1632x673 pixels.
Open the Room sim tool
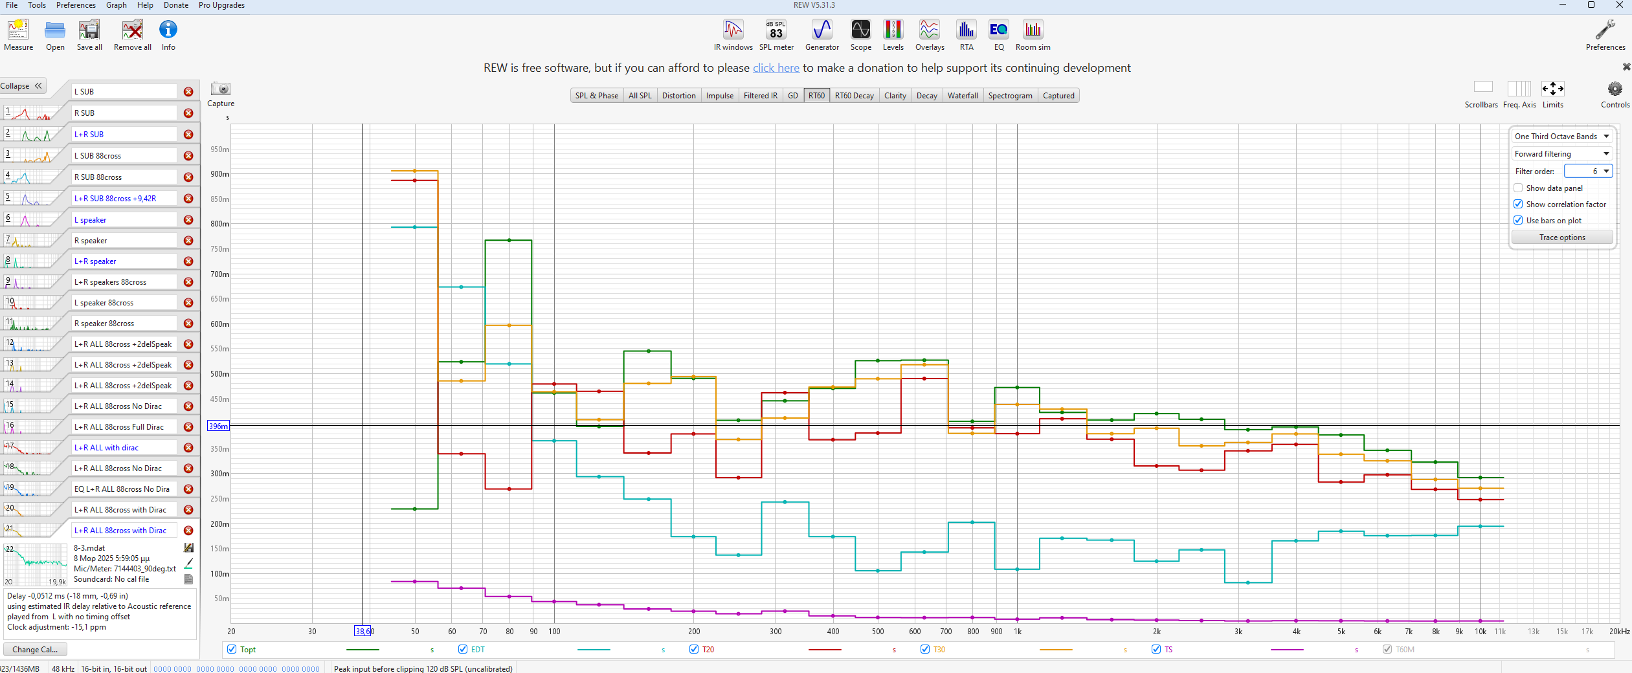point(1033,35)
